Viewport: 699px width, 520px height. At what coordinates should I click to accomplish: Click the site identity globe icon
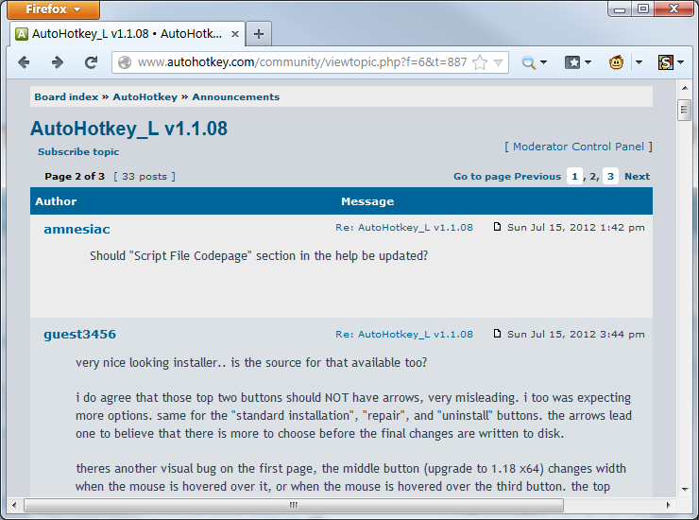click(125, 62)
